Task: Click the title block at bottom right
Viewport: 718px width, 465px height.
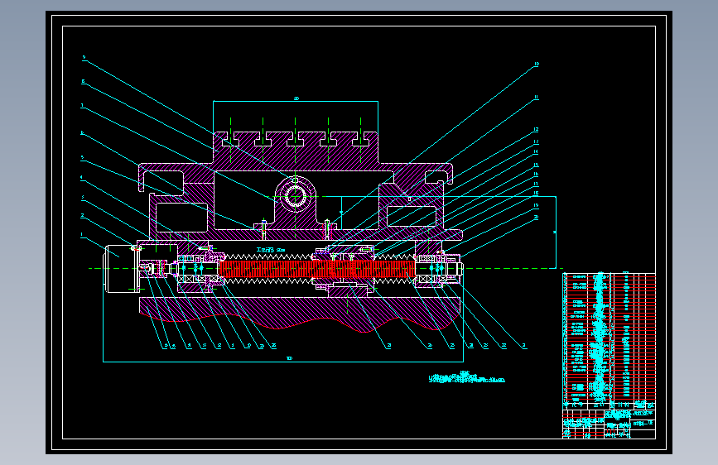Action: [x=609, y=424]
